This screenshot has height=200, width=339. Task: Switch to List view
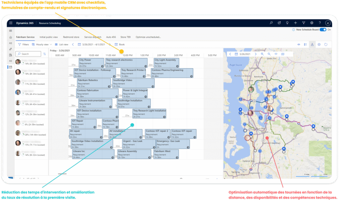click(62, 45)
